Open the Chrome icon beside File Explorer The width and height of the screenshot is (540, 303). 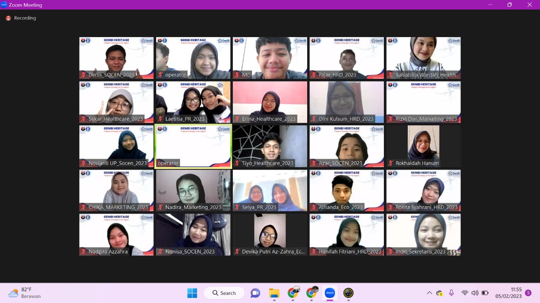pos(293,292)
